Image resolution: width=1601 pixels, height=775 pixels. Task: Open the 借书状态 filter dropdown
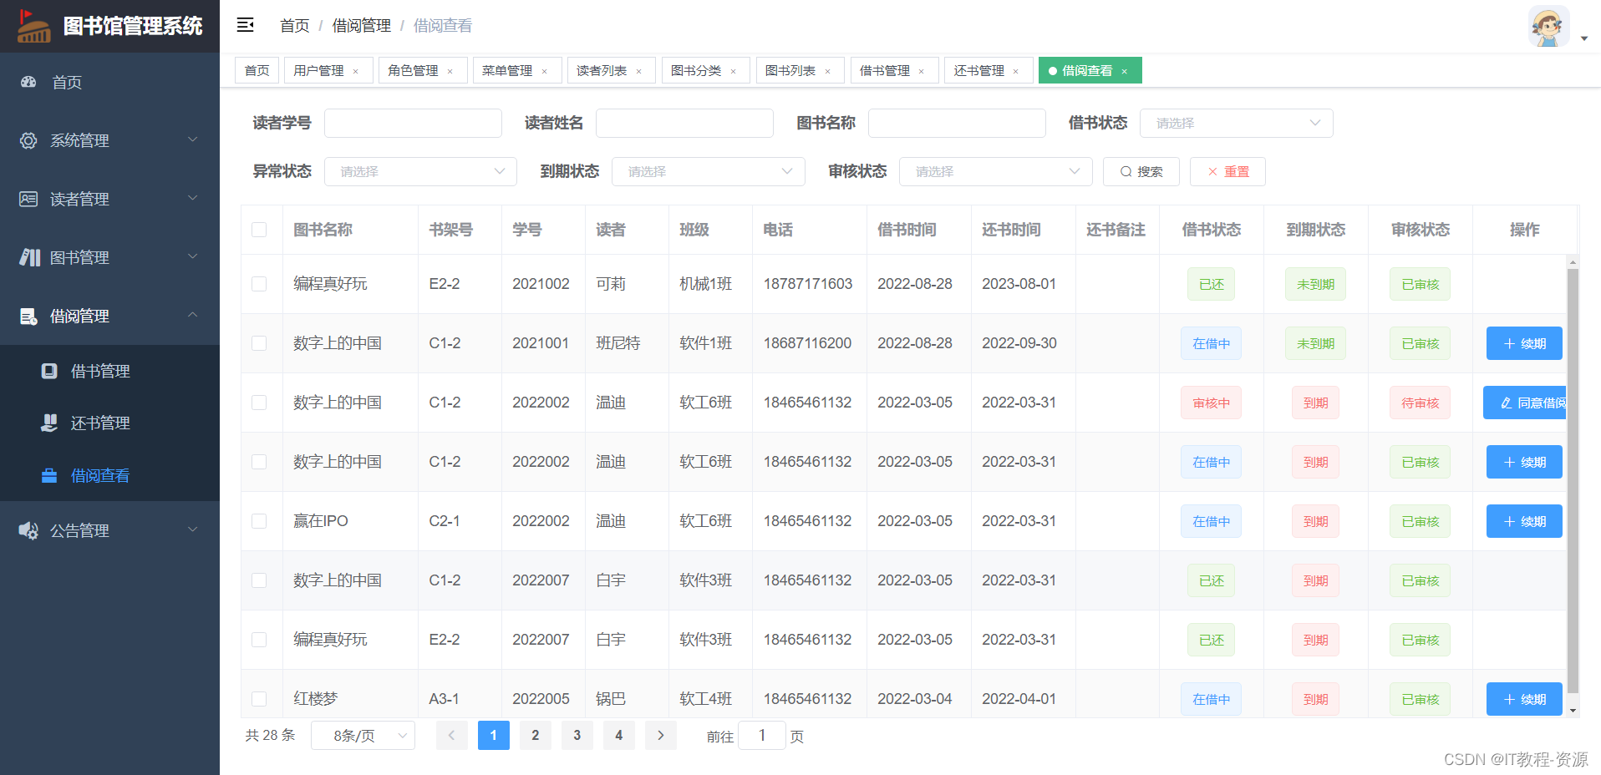[x=1236, y=123]
